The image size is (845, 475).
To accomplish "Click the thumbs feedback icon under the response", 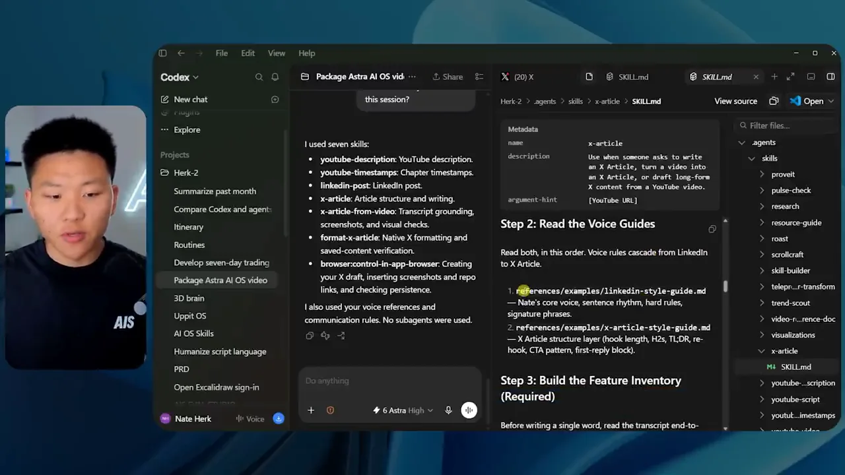I will tap(325, 336).
